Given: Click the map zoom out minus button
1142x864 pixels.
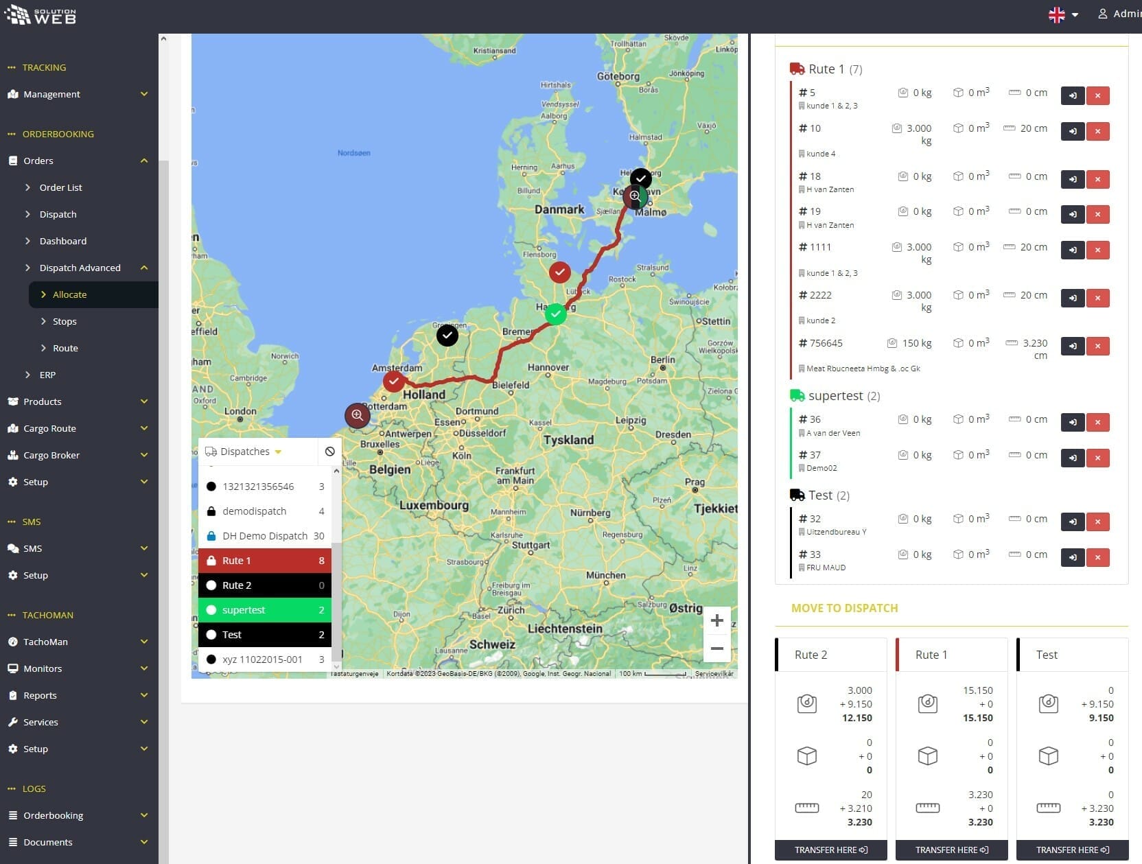Looking at the screenshot, I should click(716, 649).
